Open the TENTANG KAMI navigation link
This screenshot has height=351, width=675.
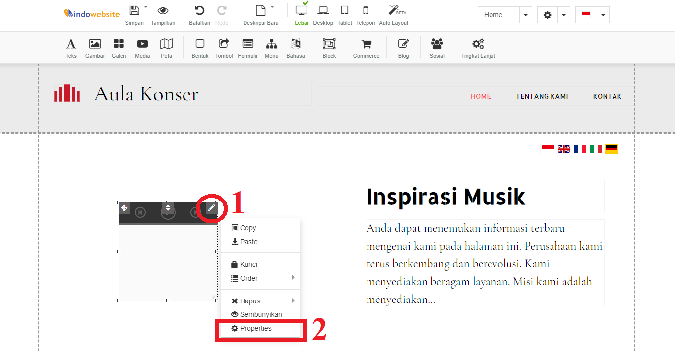click(x=542, y=96)
